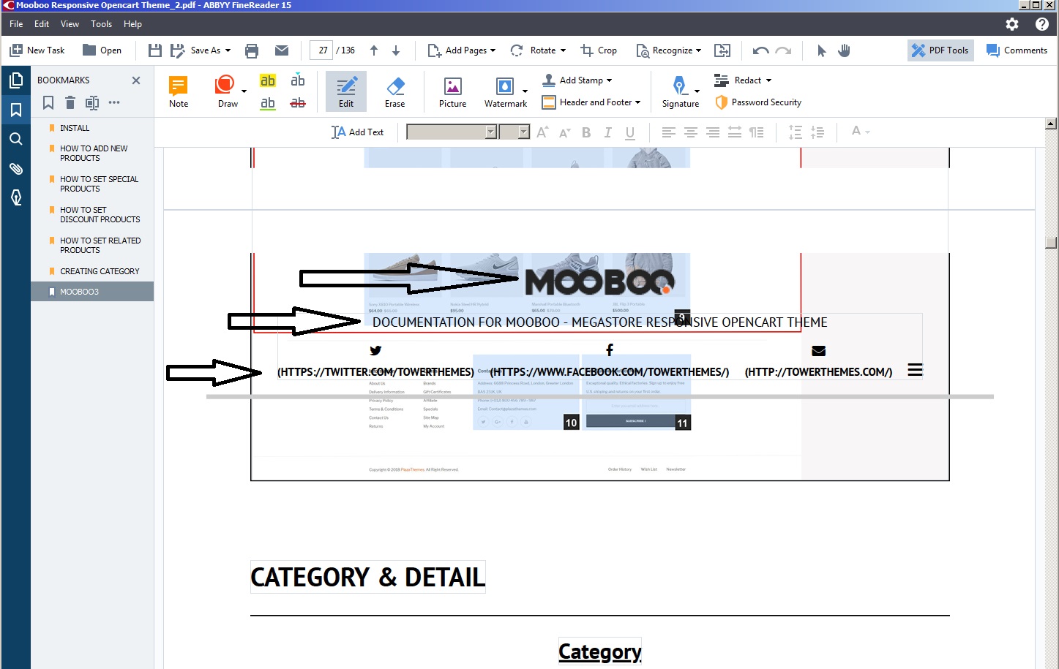The height and width of the screenshot is (669, 1059).
Task: Open the Bookmarks panel in sidebar
Action: pyautogui.click(x=16, y=110)
